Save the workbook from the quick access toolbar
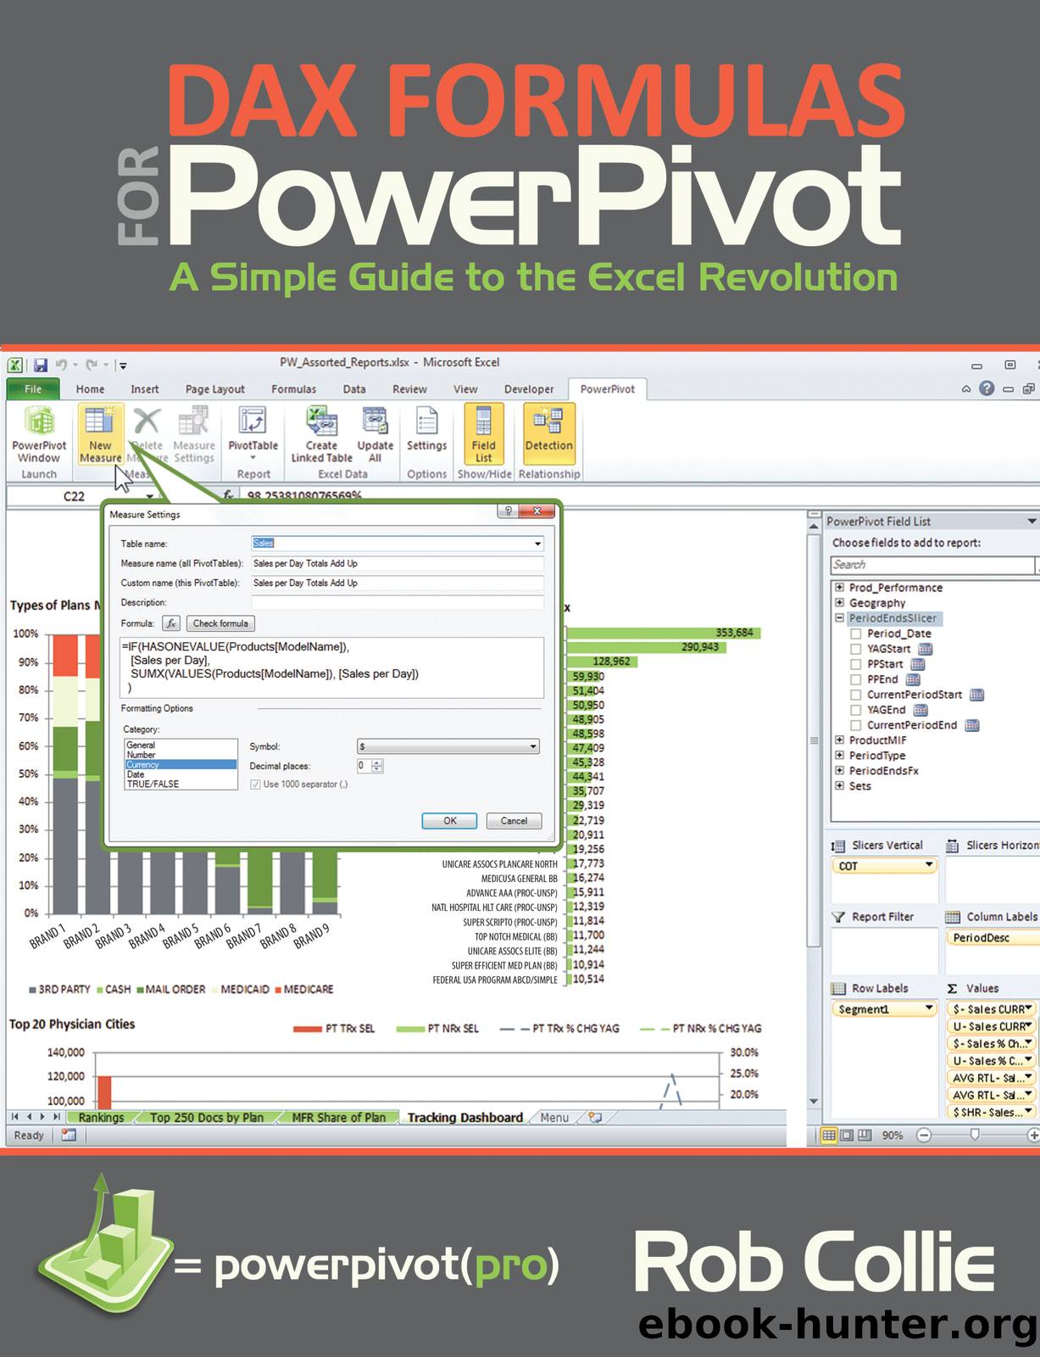 [x=40, y=366]
